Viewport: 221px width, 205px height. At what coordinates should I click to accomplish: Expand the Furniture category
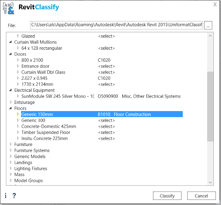point(11,144)
